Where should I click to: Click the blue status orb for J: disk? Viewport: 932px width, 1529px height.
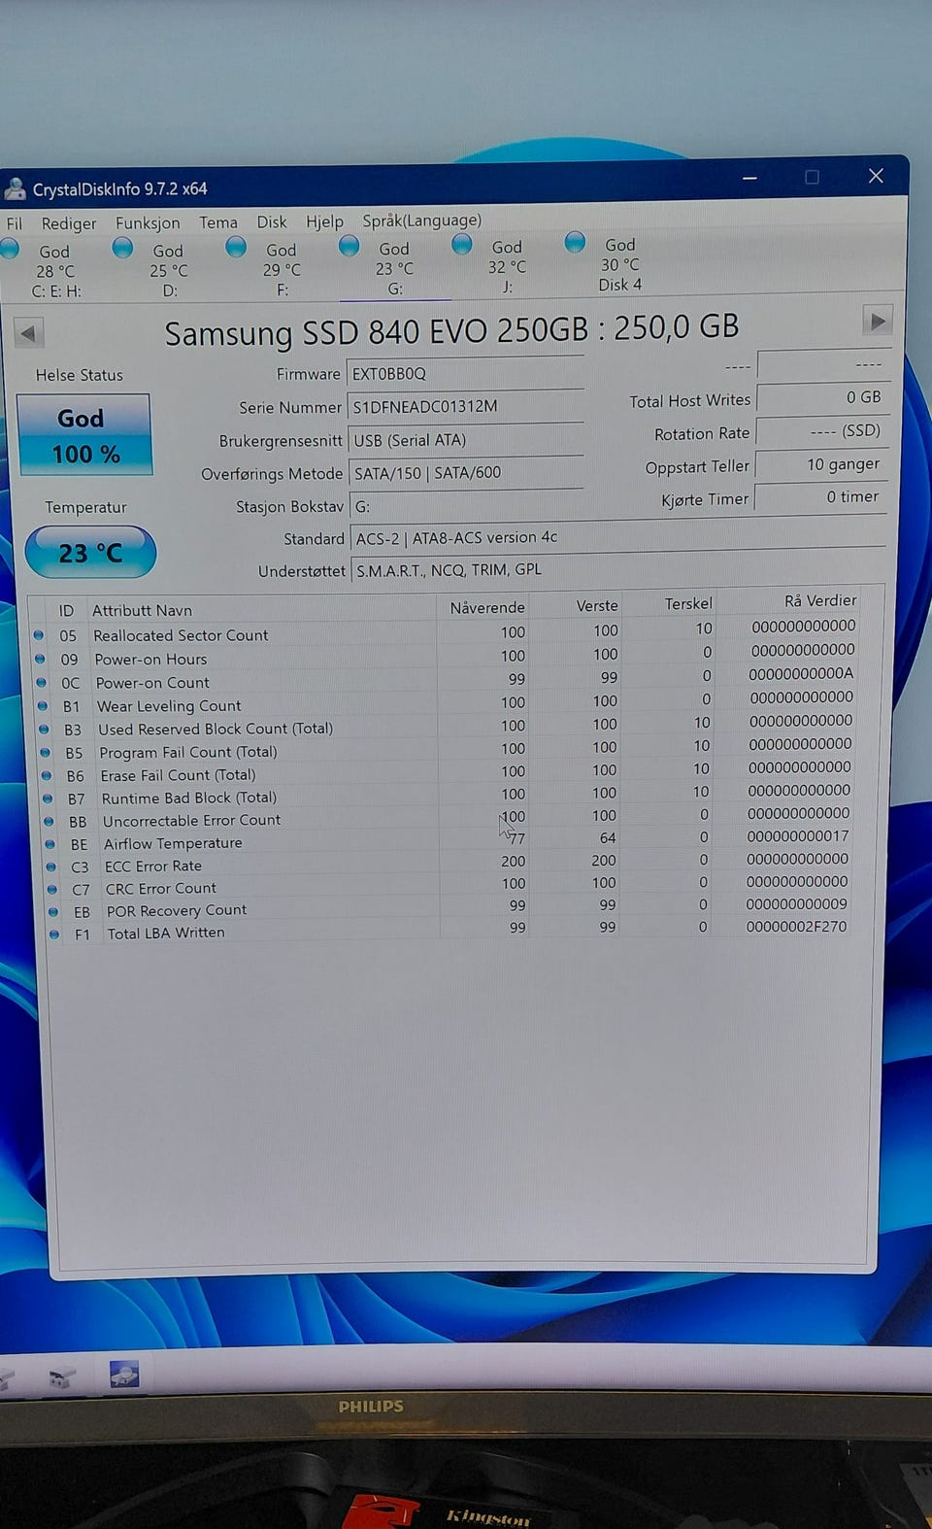tap(462, 244)
